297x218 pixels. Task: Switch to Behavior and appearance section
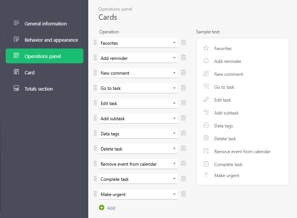pos(51,40)
